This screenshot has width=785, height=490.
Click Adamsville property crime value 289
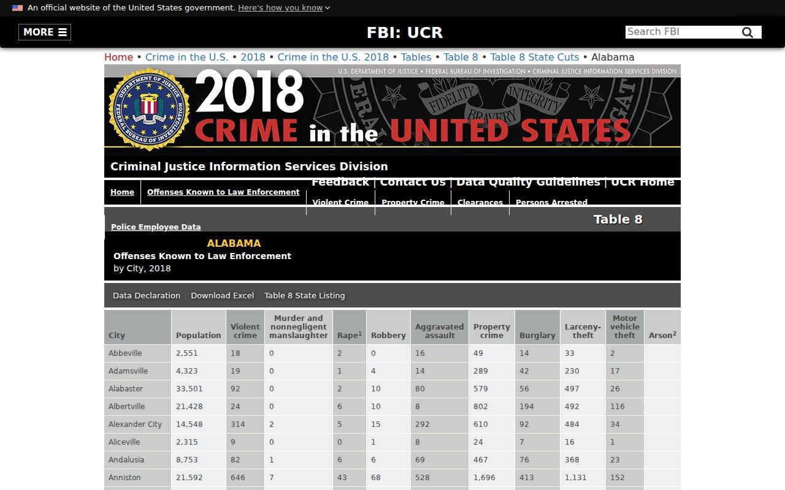pos(481,371)
